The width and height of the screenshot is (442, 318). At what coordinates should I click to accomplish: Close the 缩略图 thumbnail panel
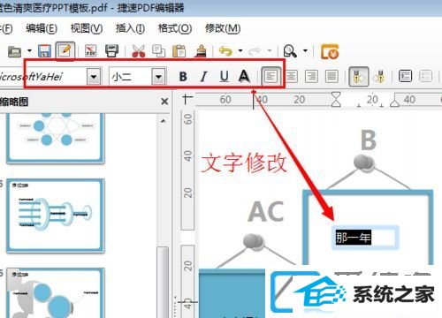(x=164, y=102)
